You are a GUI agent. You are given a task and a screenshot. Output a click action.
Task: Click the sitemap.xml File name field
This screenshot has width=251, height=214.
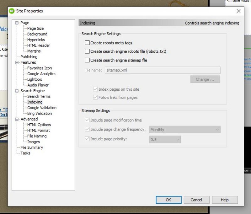coord(163,70)
